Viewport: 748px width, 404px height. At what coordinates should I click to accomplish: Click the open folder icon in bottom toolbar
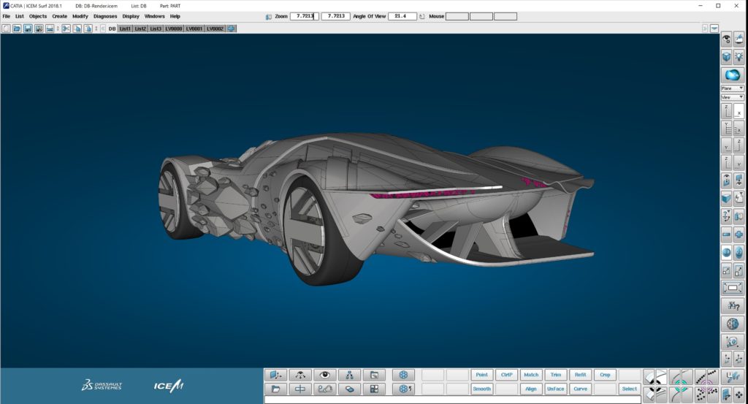[275, 389]
